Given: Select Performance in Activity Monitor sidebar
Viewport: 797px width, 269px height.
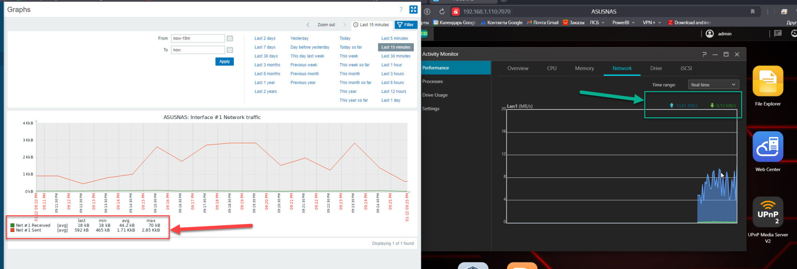Looking at the screenshot, I should [456, 68].
